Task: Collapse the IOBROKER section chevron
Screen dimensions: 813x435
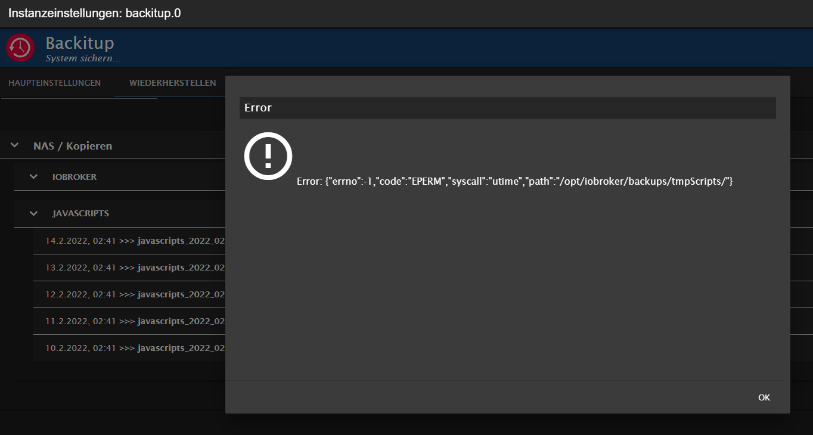Action: 34,177
